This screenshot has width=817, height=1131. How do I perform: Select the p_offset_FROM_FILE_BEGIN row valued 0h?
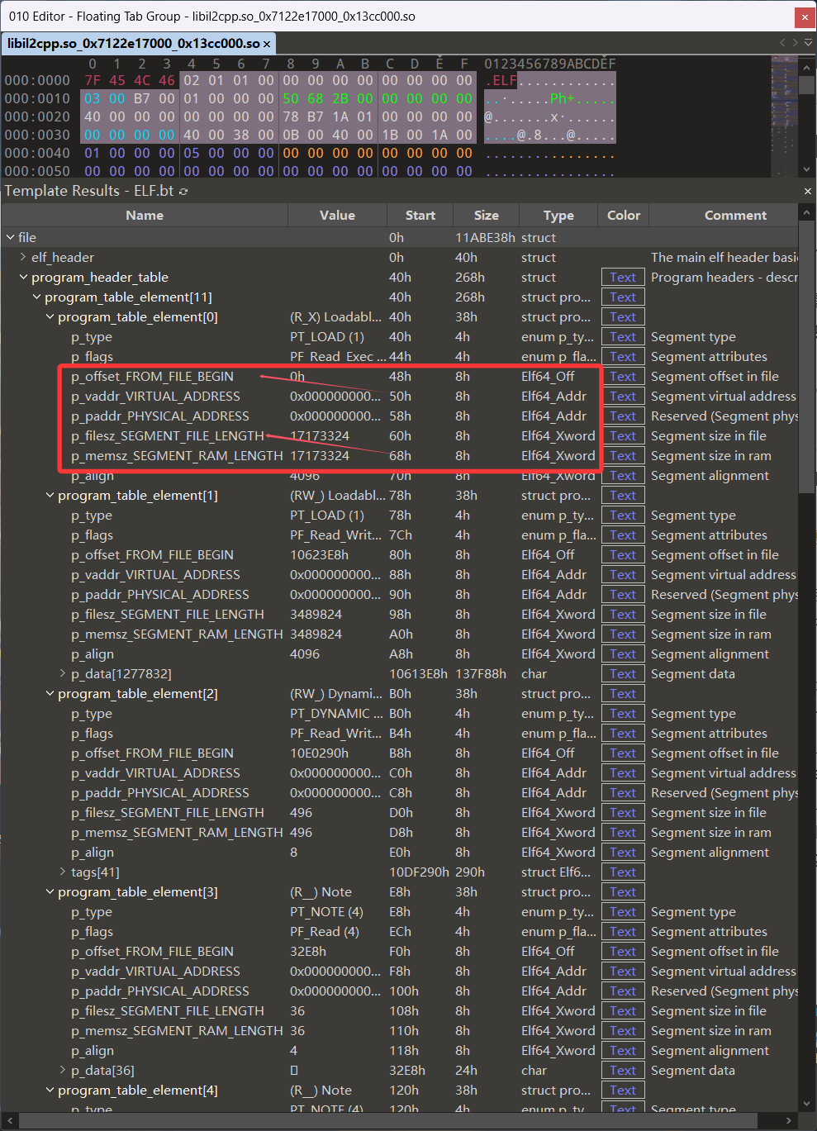tap(400, 377)
